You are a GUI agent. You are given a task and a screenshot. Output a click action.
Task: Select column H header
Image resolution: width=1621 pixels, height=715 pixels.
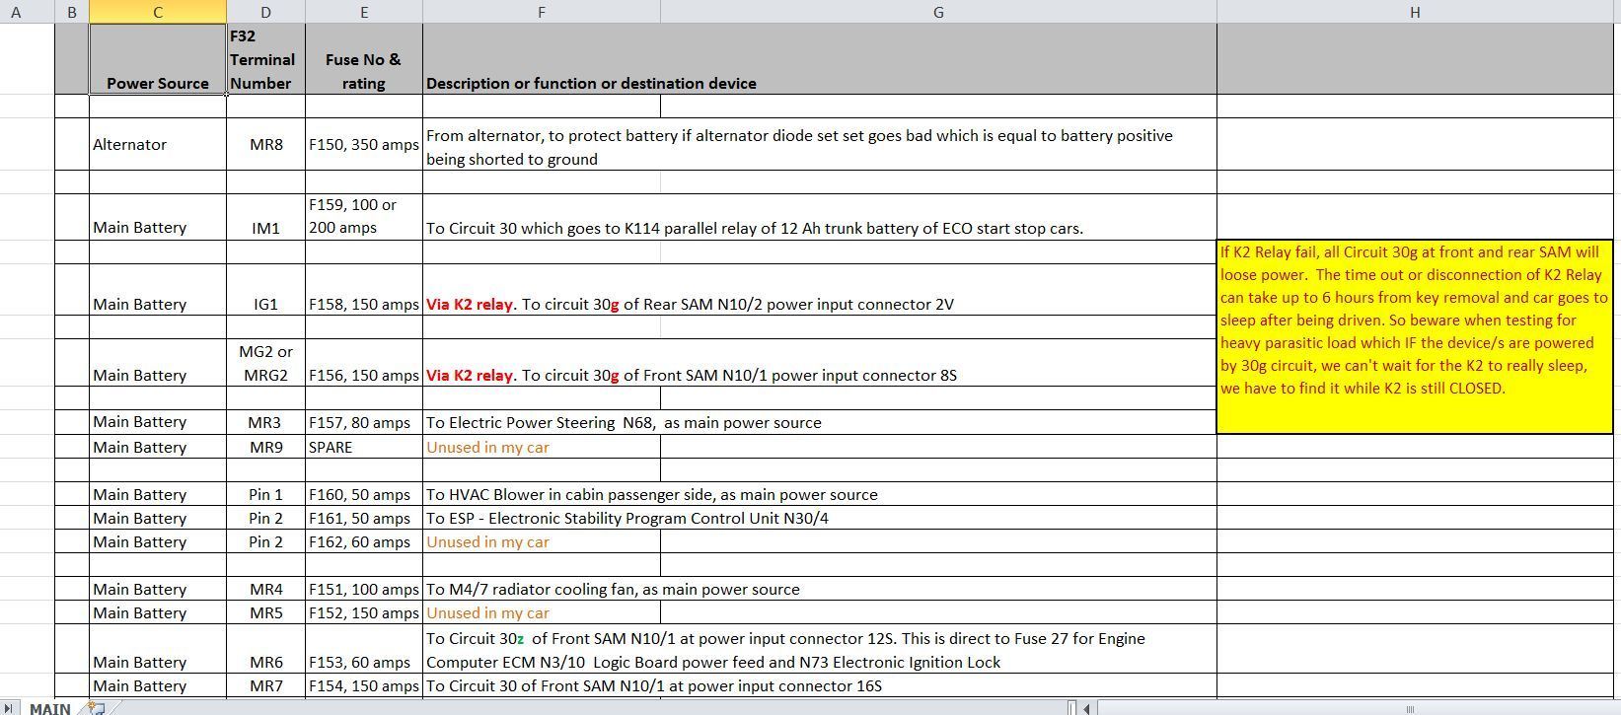(1415, 12)
